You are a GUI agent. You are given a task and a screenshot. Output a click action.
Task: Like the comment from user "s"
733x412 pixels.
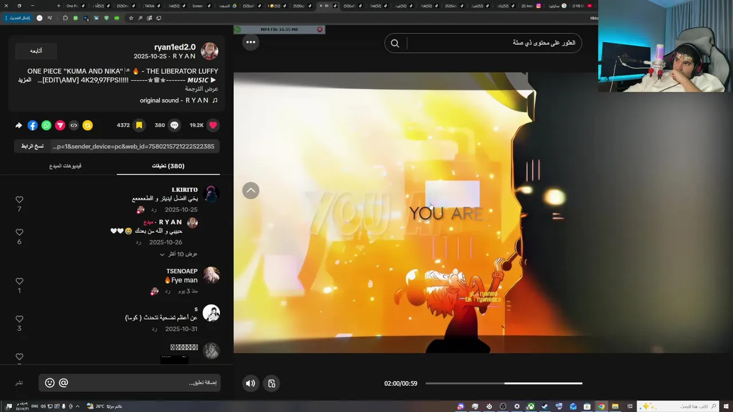pos(19,319)
